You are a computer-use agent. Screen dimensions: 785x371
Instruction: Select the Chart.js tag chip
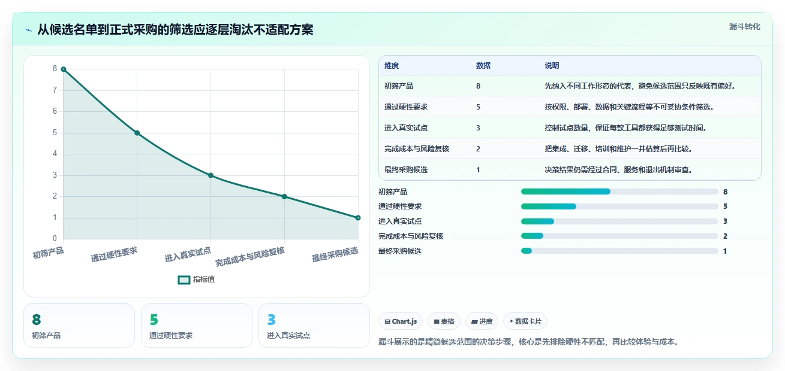click(401, 321)
